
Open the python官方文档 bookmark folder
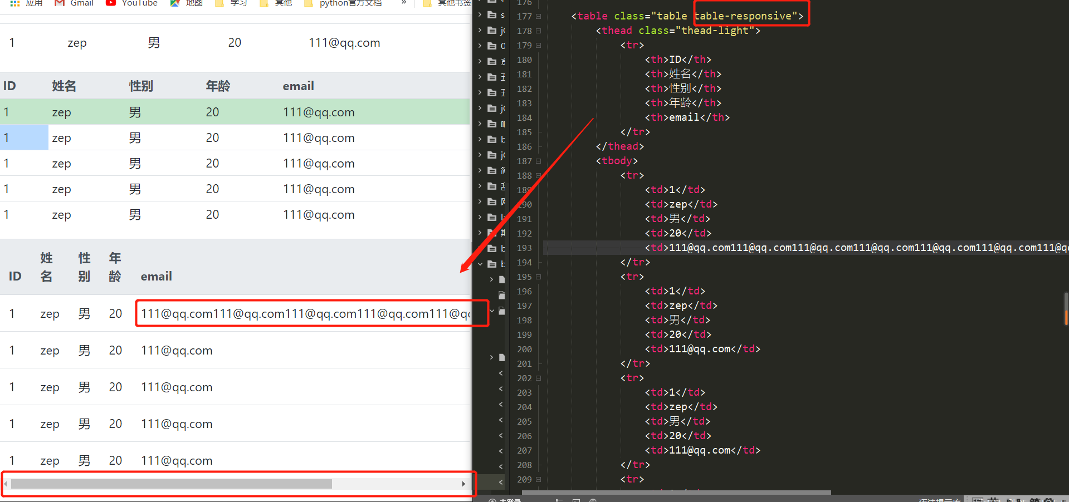point(343,3)
